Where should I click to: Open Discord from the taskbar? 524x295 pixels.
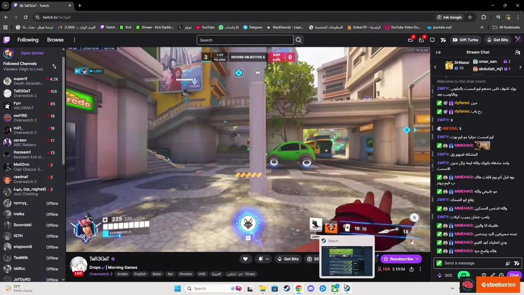[311, 288]
